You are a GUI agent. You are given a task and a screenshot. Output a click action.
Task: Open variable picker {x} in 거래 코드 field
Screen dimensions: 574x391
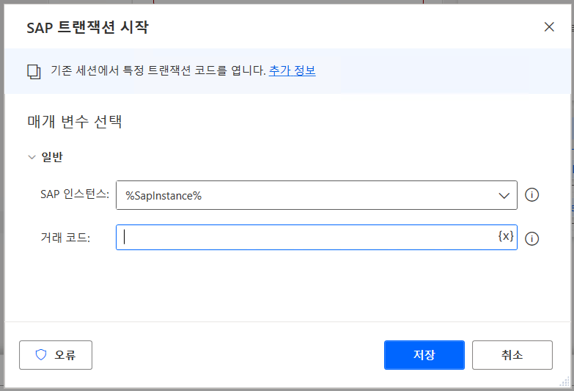(x=506, y=236)
